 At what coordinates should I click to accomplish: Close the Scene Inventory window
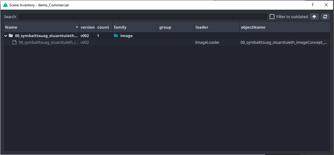point(326,5)
